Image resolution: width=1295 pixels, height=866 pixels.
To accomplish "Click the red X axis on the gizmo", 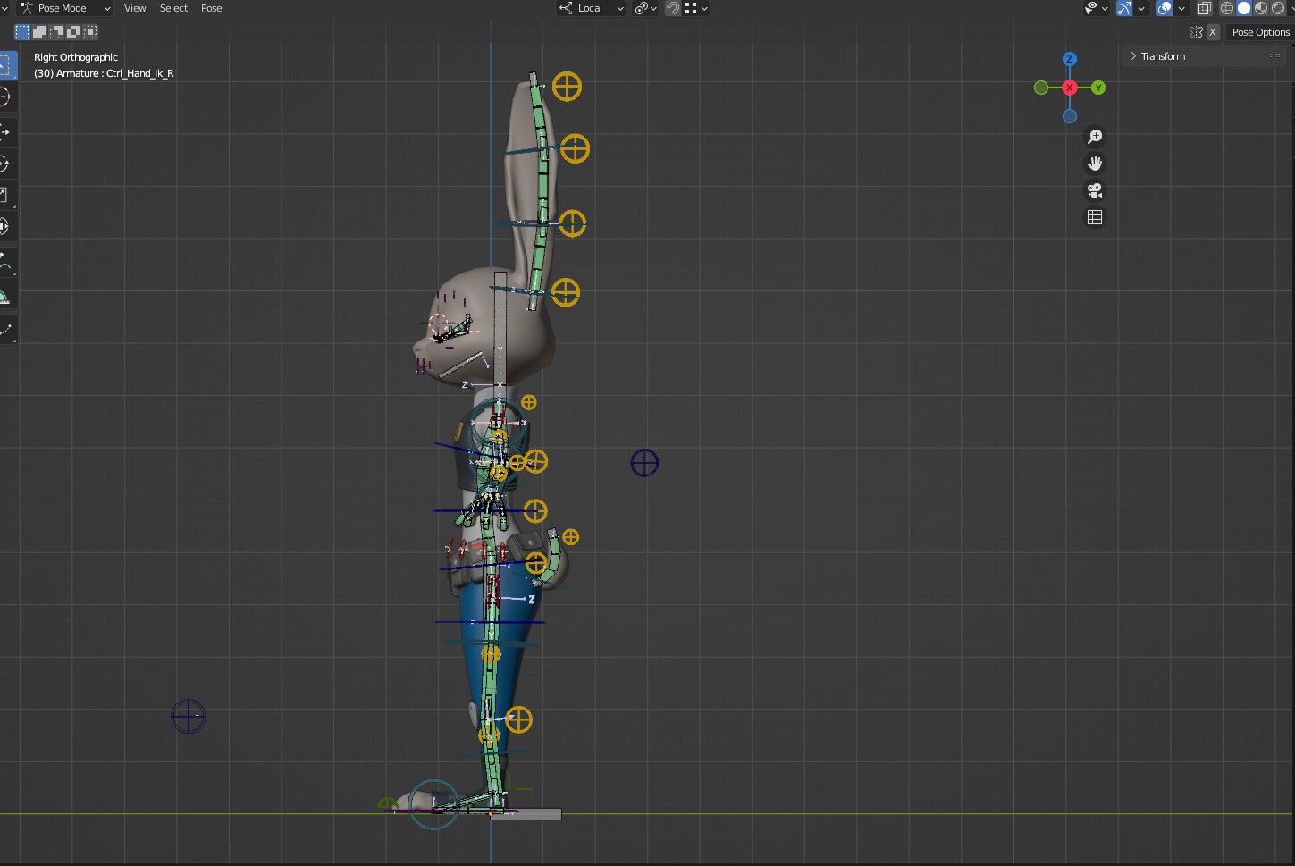I will (x=1070, y=88).
